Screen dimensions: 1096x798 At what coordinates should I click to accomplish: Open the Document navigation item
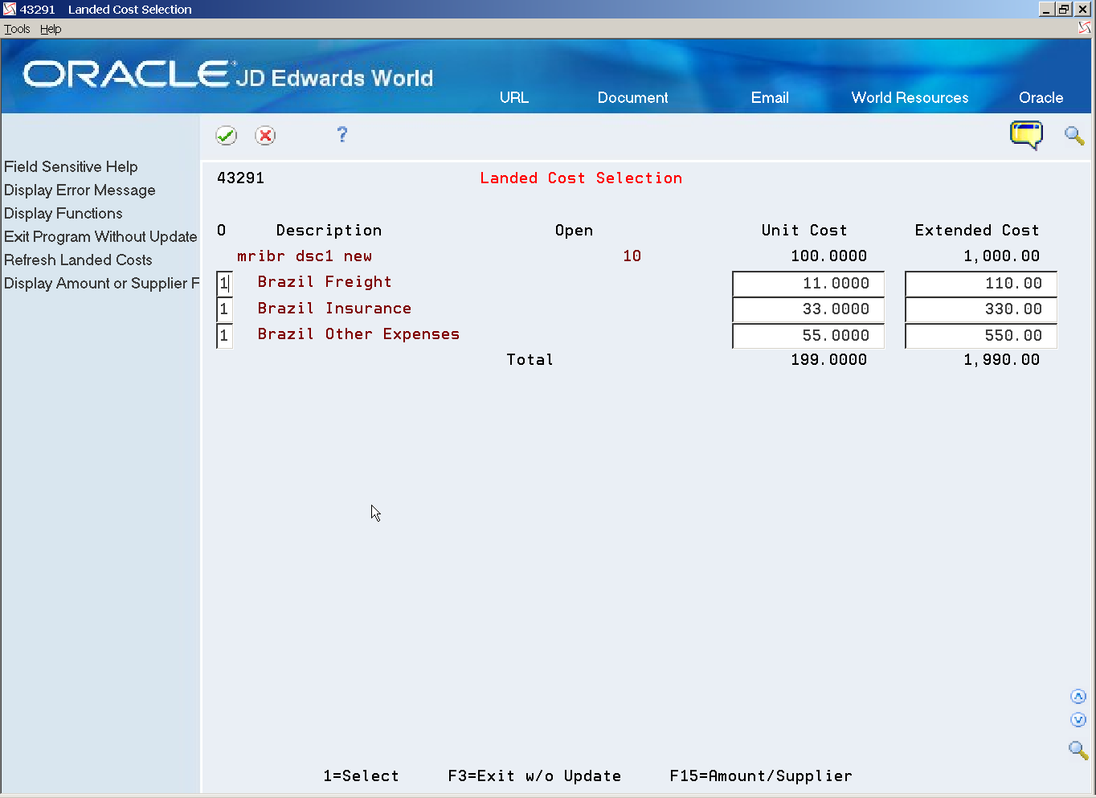(632, 97)
